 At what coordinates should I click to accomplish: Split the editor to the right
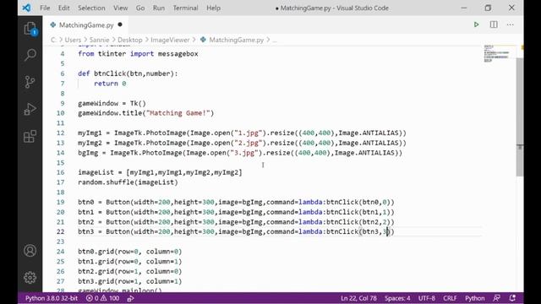[x=494, y=24]
